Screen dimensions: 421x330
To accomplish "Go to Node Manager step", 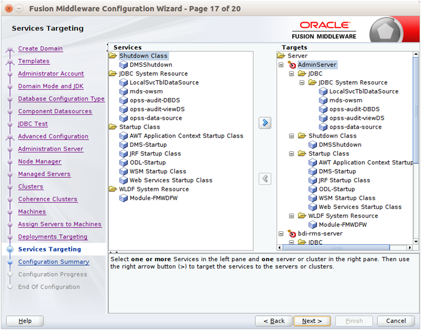I will 40,161.
